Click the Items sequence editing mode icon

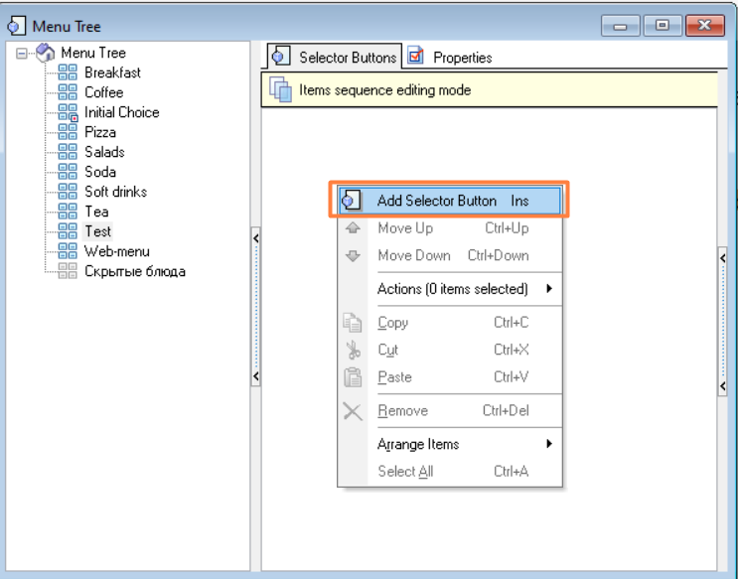click(280, 90)
